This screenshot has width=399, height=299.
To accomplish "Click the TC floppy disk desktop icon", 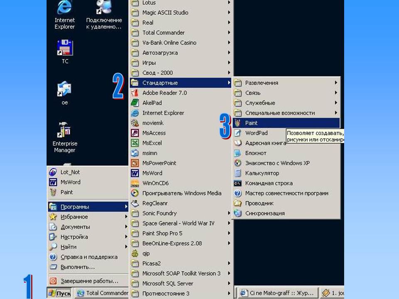I will 64,48.
